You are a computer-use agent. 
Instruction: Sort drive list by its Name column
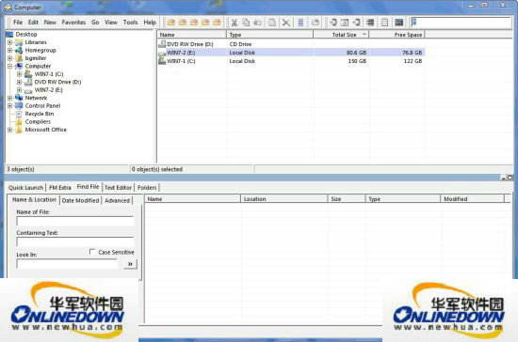192,35
